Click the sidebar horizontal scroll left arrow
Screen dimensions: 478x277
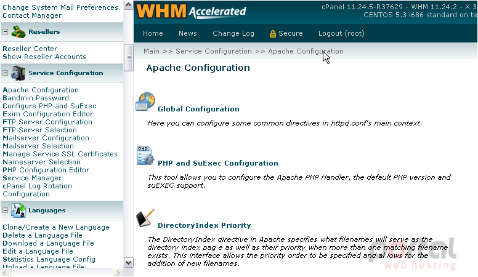tap(4, 273)
